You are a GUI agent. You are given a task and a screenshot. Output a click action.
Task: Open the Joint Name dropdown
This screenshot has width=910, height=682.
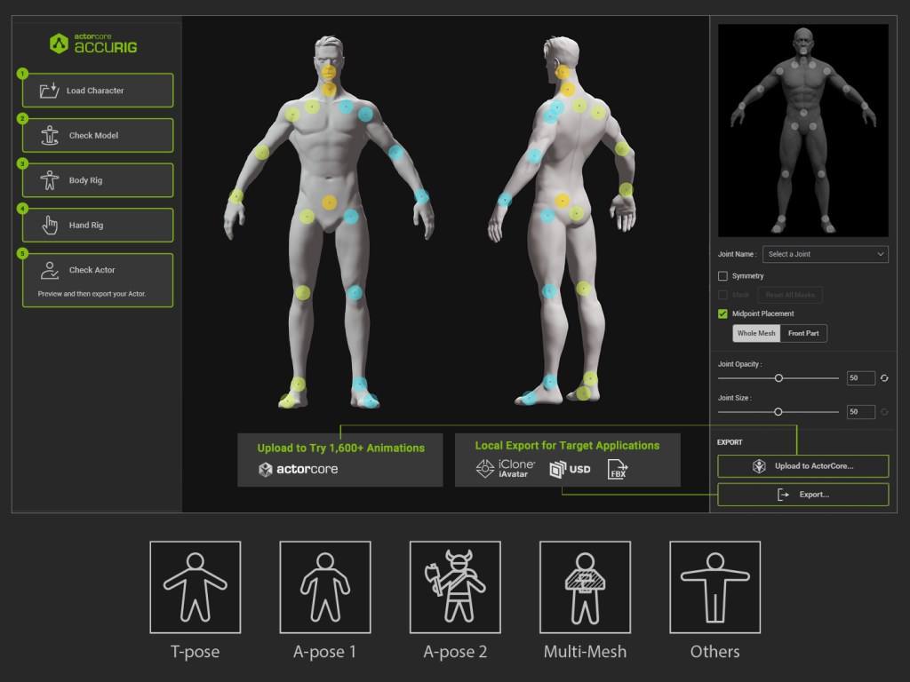coord(826,254)
